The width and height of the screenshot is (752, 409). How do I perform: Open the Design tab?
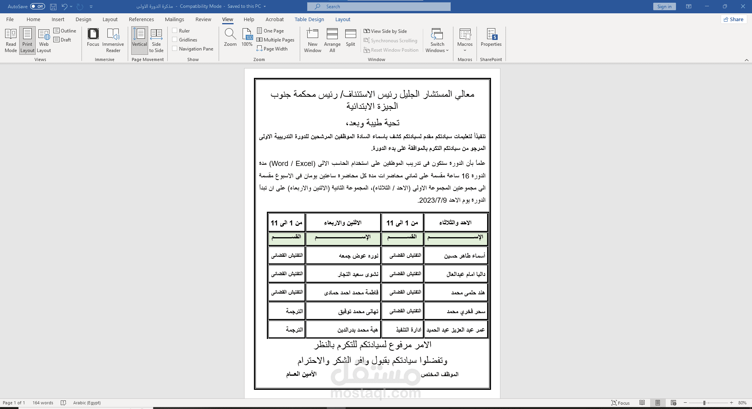click(83, 19)
